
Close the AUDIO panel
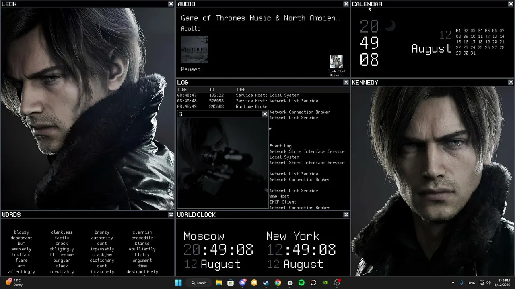pos(346,4)
